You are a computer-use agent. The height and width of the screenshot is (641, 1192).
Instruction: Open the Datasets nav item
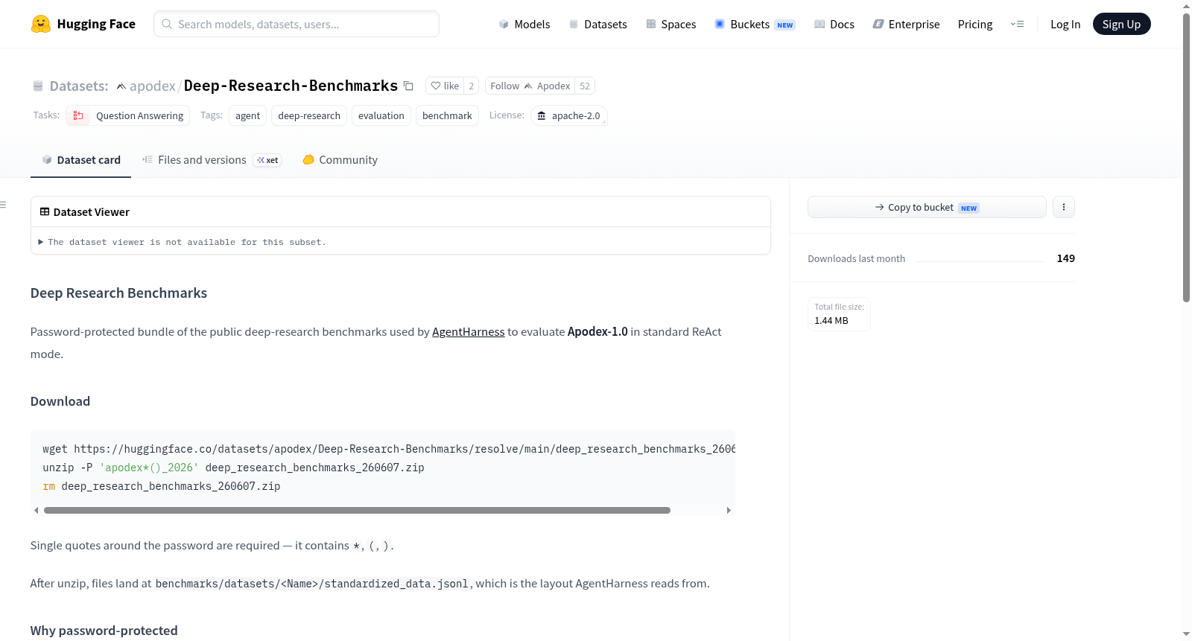597,24
